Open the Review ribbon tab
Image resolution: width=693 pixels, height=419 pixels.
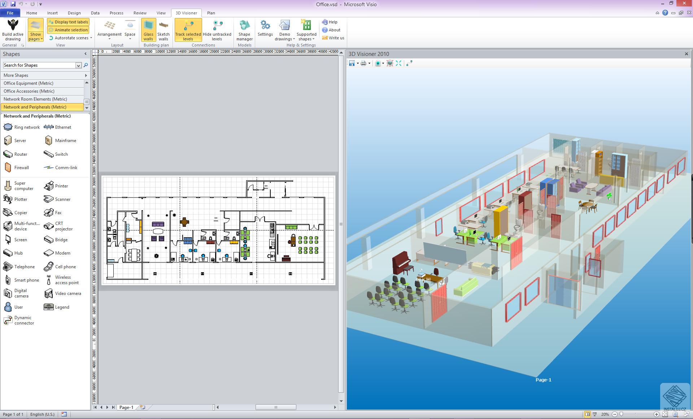point(140,13)
